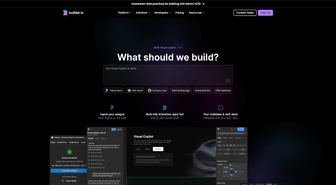Image resolution: width=336 pixels, height=185 pixels.
Task: Click the terminal icon above Your codebase
Action: coord(220,108)
